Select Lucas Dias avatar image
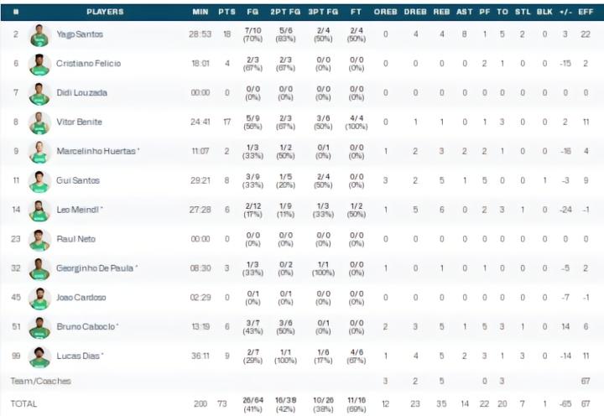Viewport: 604px width, 416px height. [x=39, y=357]
